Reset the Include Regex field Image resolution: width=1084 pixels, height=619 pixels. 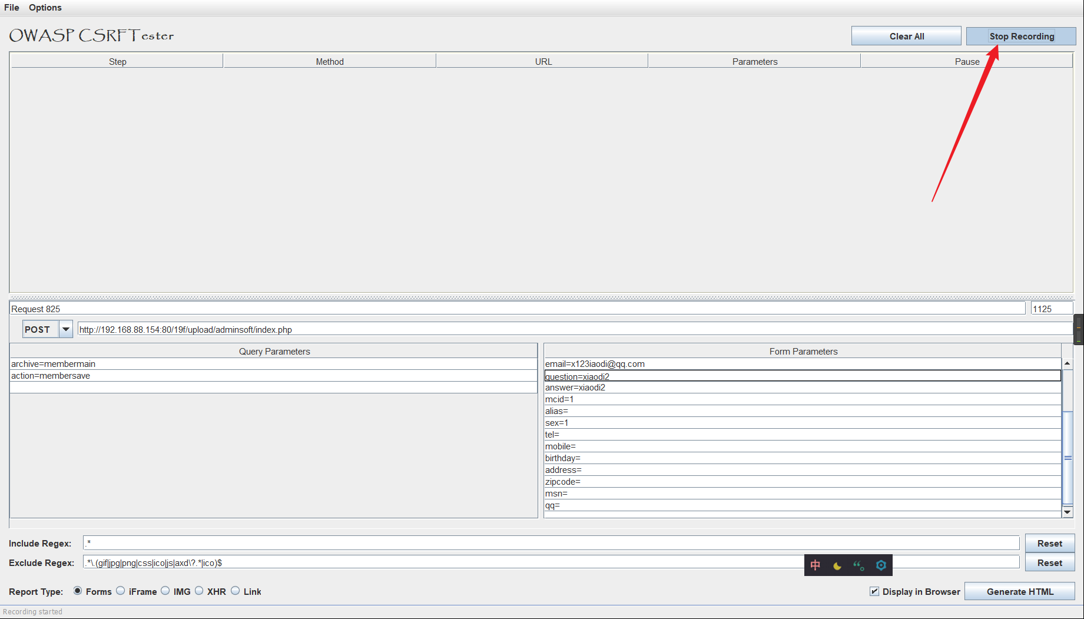pyautogui.click(x=1050, y=543)
